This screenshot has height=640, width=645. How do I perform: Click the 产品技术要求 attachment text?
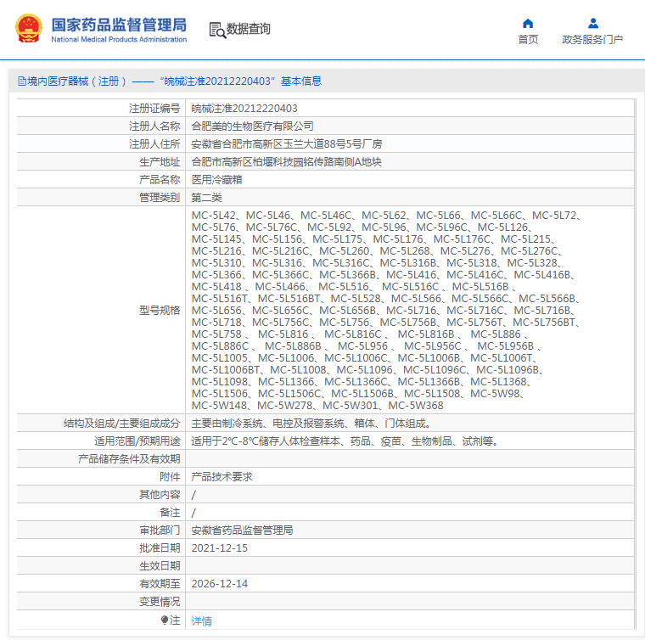click(x=222, y=477)
